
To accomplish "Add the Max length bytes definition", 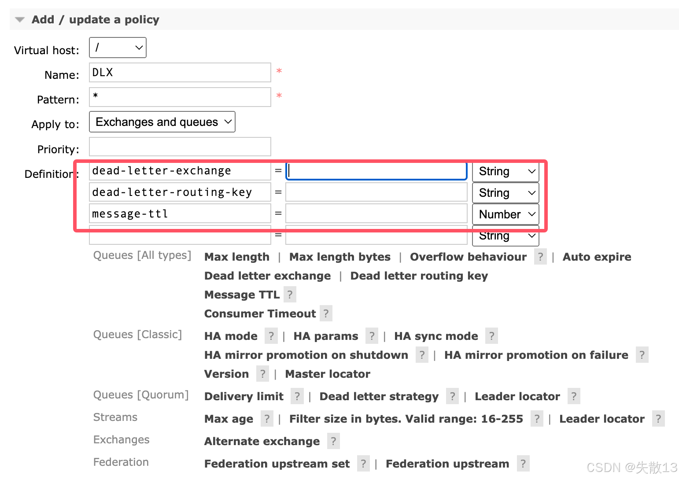I will click(x=340, y=257).
